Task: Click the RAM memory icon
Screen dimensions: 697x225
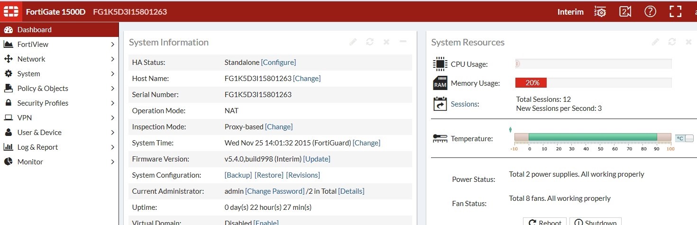Action: [440, 83]
